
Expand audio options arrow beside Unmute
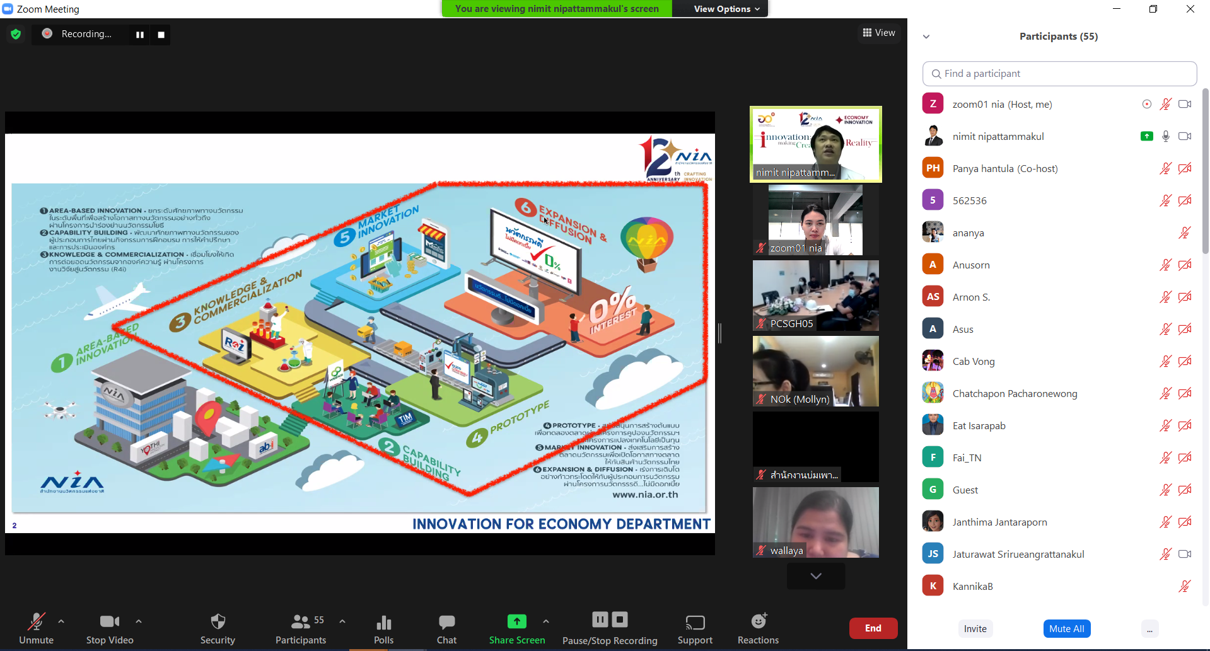click(61, 621)
